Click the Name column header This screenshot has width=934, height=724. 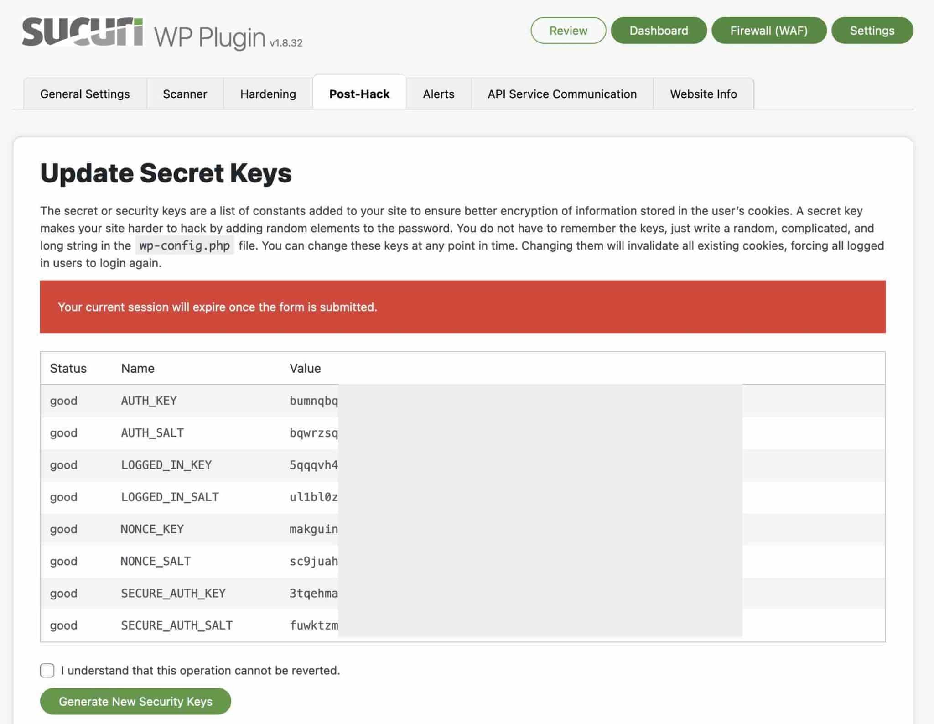pos(138,368)
